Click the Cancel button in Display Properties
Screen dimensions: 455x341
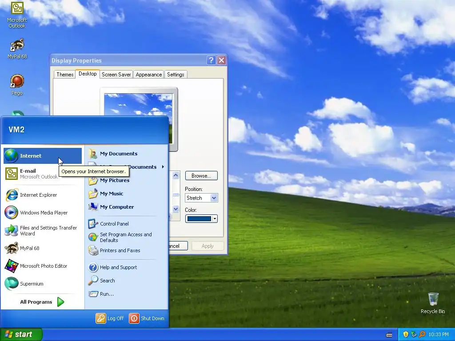coord(178,246)
